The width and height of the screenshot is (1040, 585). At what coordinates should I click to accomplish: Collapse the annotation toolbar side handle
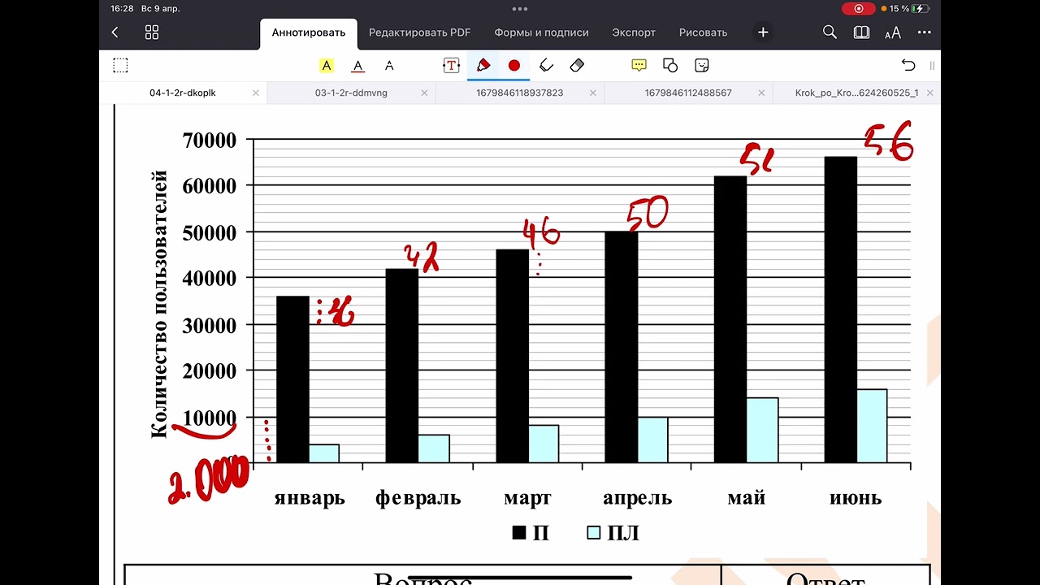coord(932,66)
